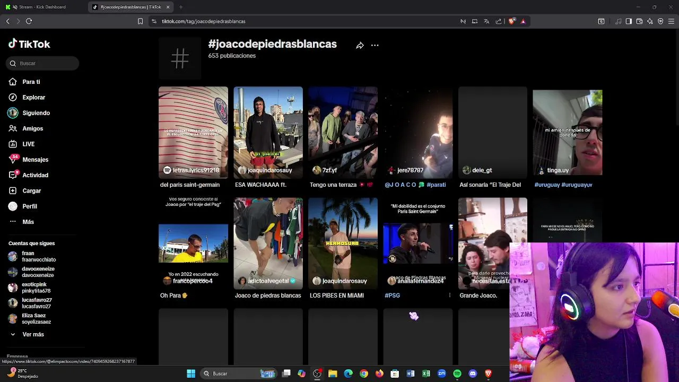Open fraan followed account
The image size is (679, 382).
32,257
